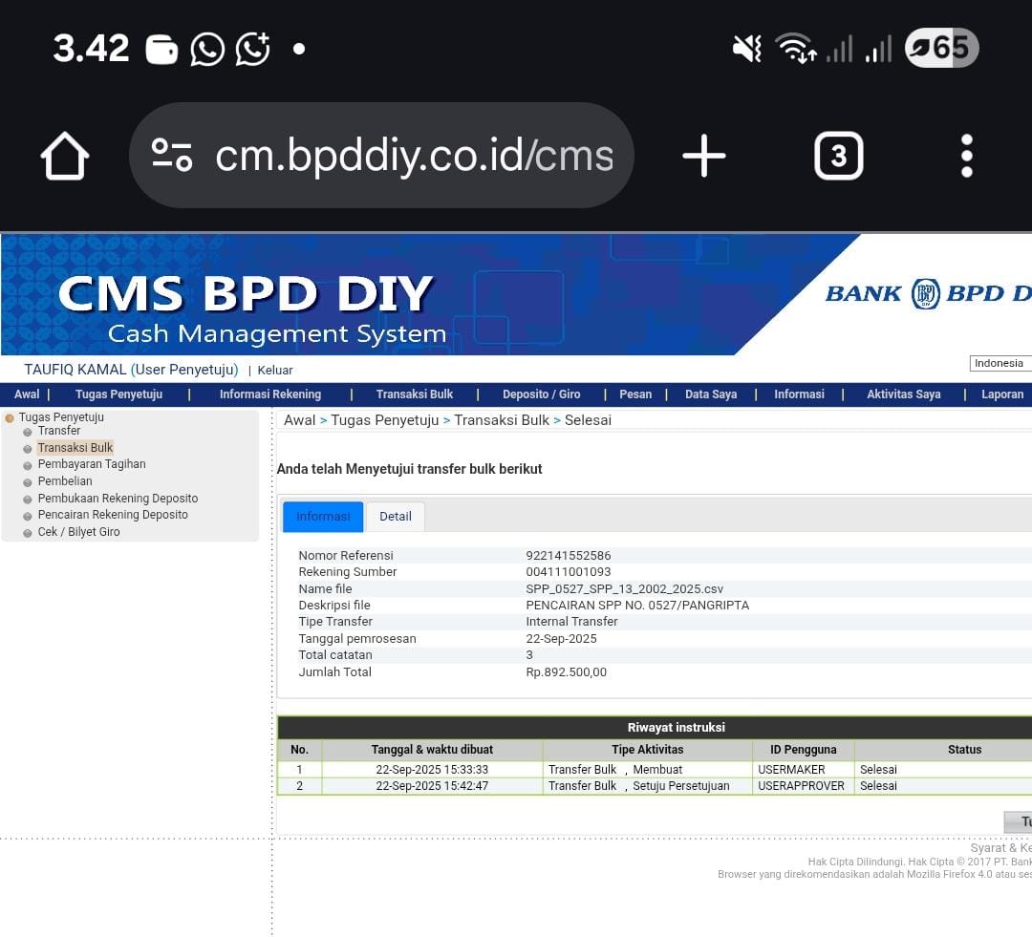Image resolution: width=1032 pixels, height=937 pixels.
Task: Tap the muted sound status icon
Action: 747,49
